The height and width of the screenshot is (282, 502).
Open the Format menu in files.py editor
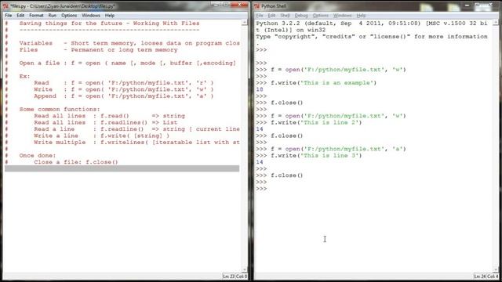(x=36, y=16)
